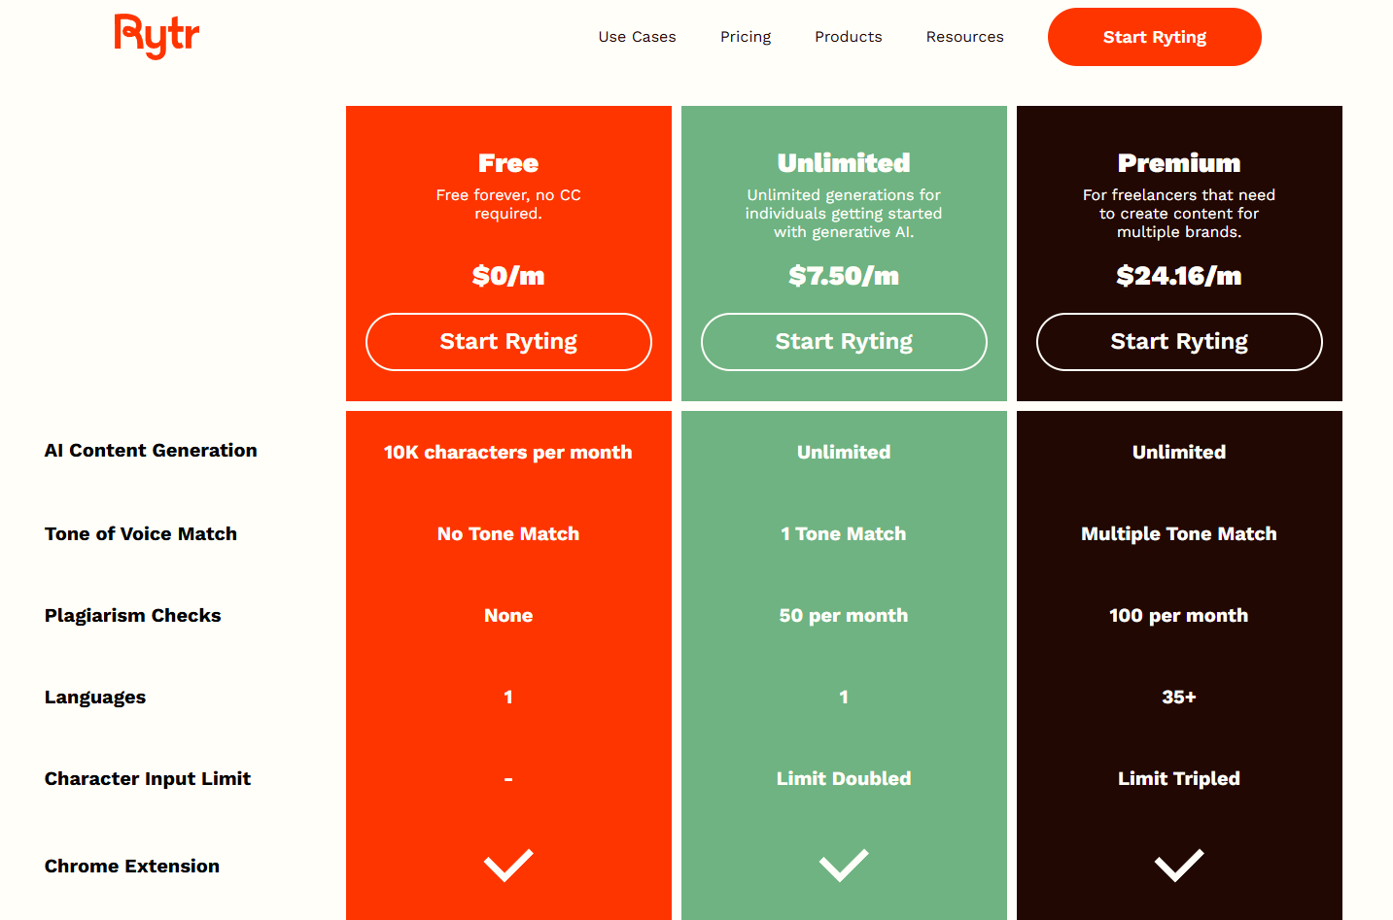Image resolution: width=1393 pixels, height=920 pixels.
Task: Click the AI Content Generation row label
Action: point(151,450)
